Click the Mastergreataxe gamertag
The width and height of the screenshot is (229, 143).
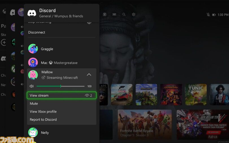pos(66,63)
